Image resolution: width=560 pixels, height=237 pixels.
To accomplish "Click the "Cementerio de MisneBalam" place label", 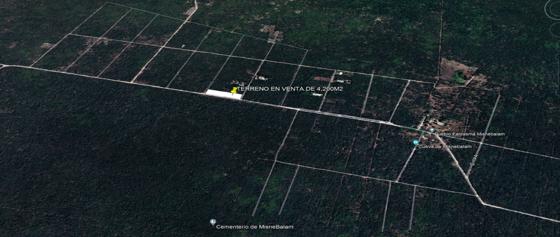I will coord(255,227).
